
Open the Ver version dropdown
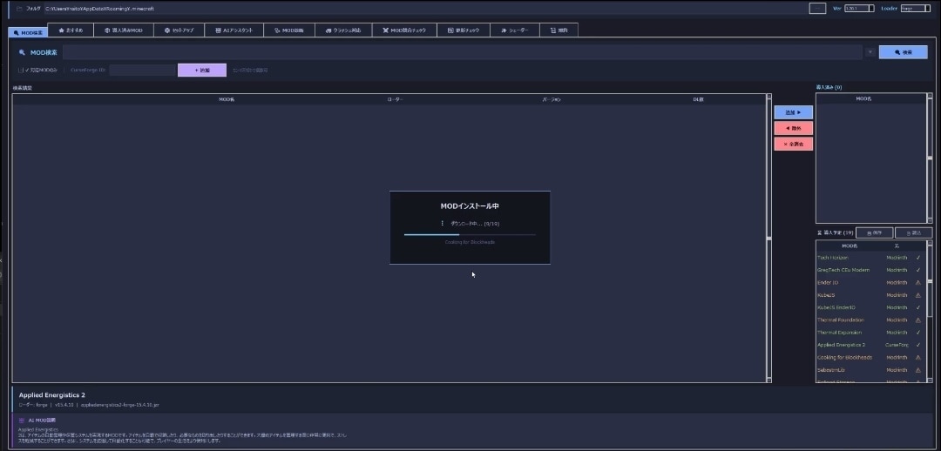[x=859, y=9]
